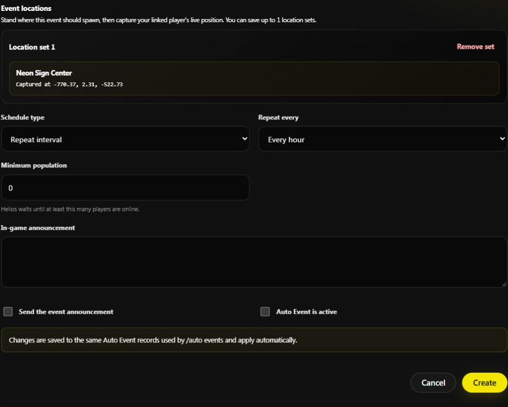
Task: Open the Repeat every dropdown
Action: [382, 139]
